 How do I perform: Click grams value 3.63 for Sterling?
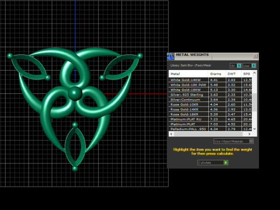214,94
